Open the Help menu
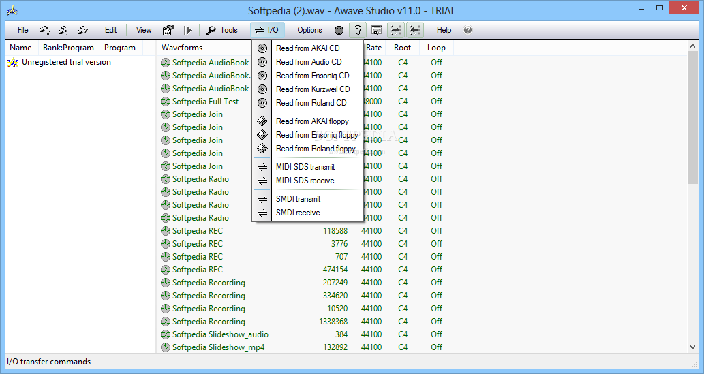 tap(444, 30)
